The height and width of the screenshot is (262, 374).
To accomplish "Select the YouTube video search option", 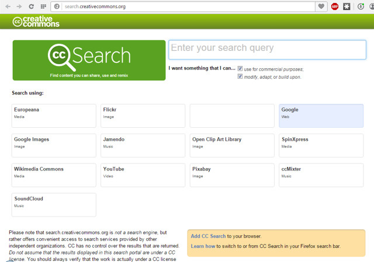I will click(x=143, y=175).
